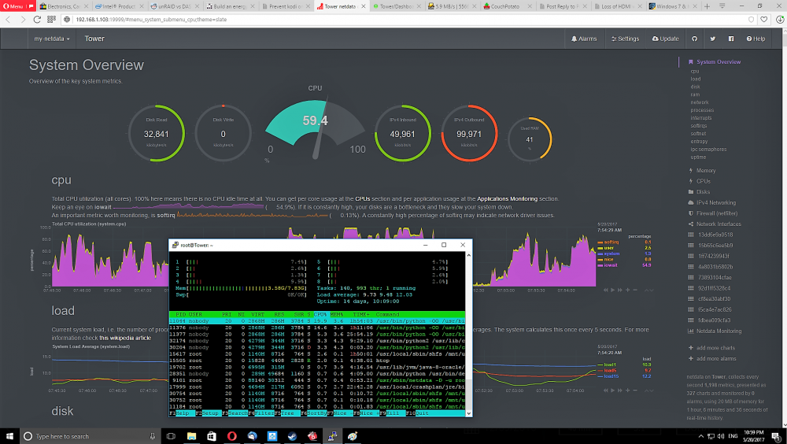Go back with browser back arrow
Screen dimensions: 787x444
pyautogui.click(x=8, y=20)
